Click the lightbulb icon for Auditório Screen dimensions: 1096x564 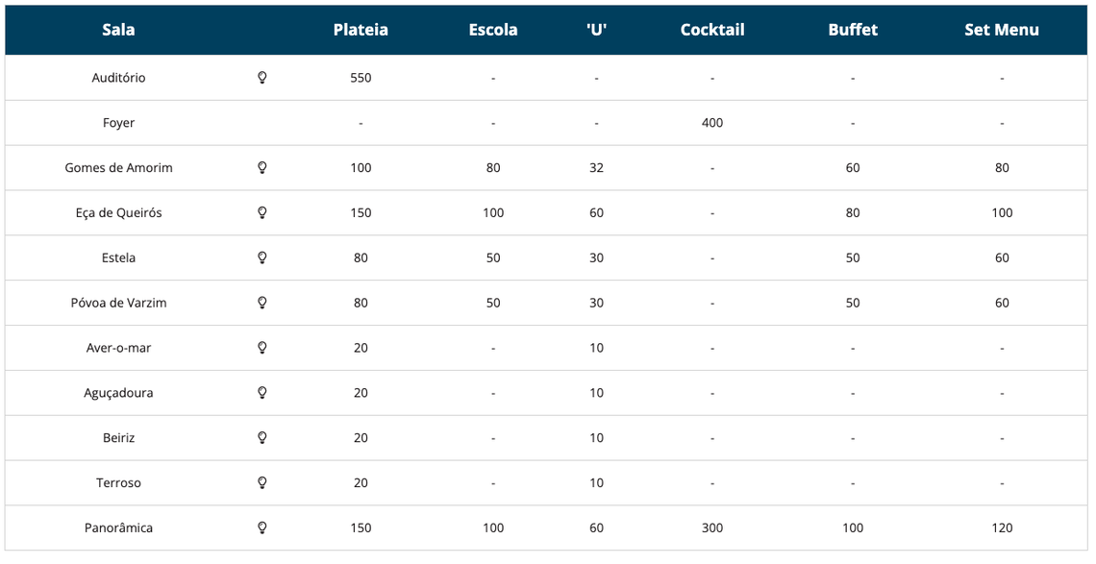click(262, 78)
